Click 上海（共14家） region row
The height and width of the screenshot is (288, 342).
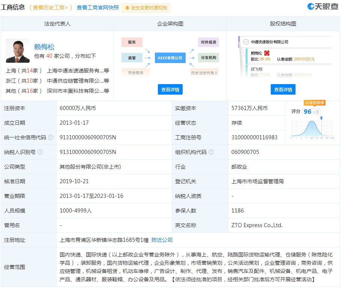point(24,71)
